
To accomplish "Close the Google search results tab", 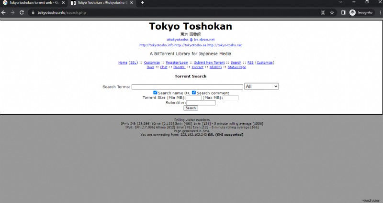I will [63, 3].
